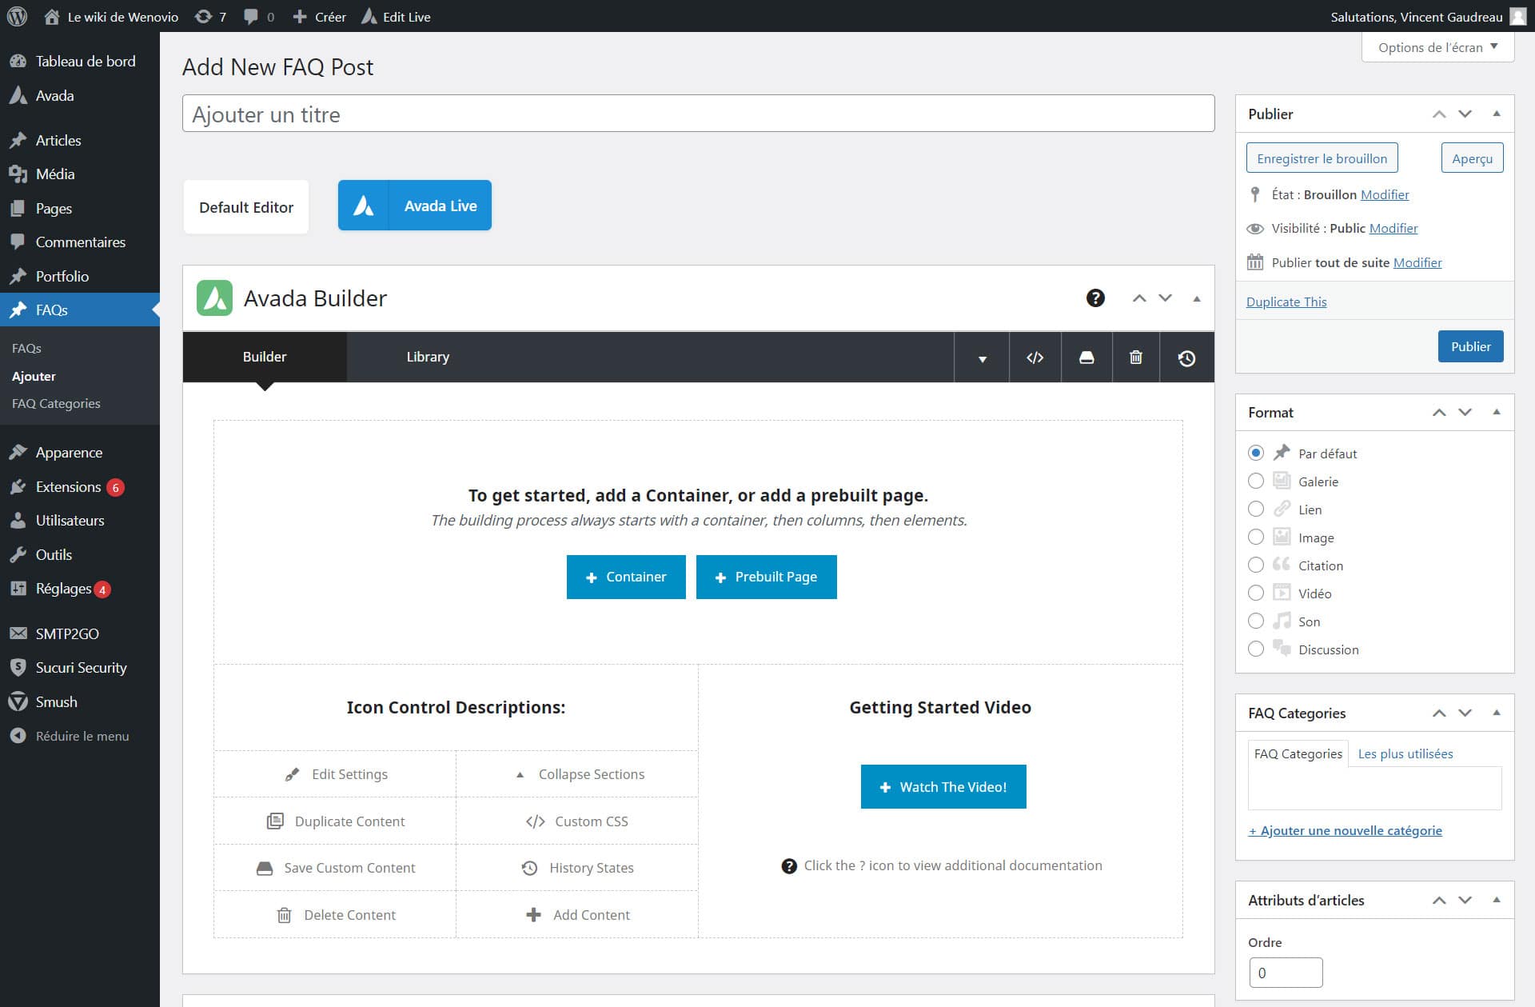Image resolution: width=1535 pixels, height=1007 pixels.
Task: Click Prebuilt Page button
Action: (767, 577)
